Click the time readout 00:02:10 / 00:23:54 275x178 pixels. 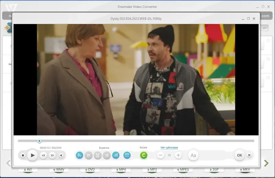[51, 148]
